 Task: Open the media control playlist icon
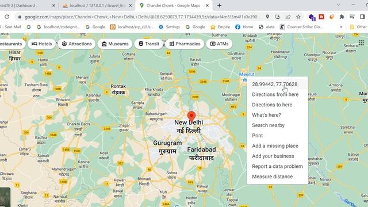tap(352, 17)
